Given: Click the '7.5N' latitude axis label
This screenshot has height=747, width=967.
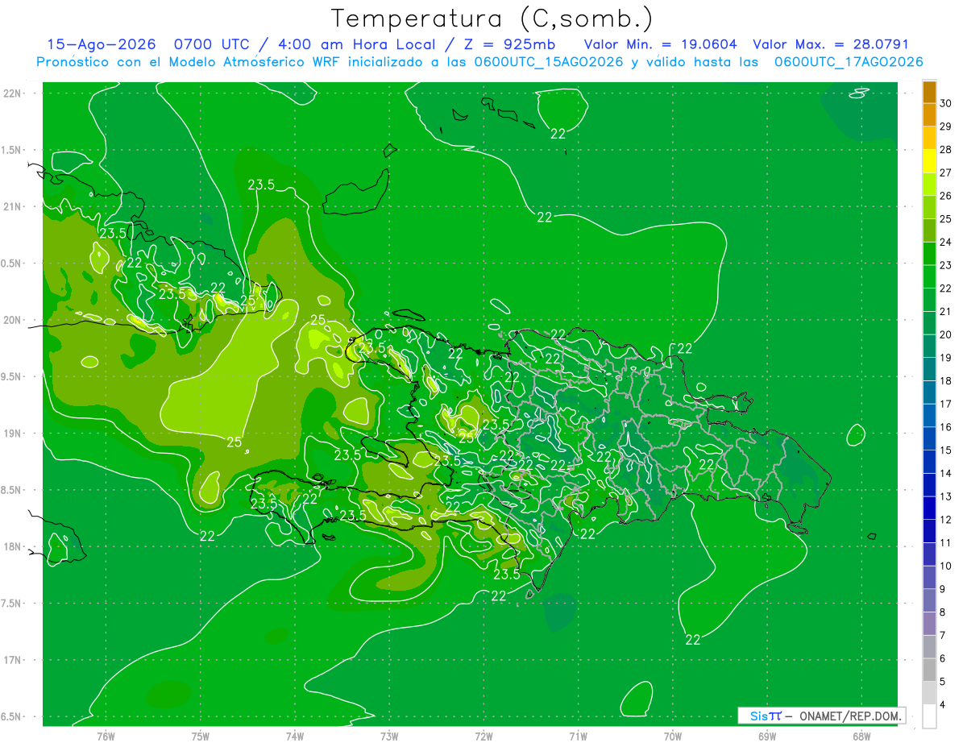Looking at the screenshot, I should point(12,604).
